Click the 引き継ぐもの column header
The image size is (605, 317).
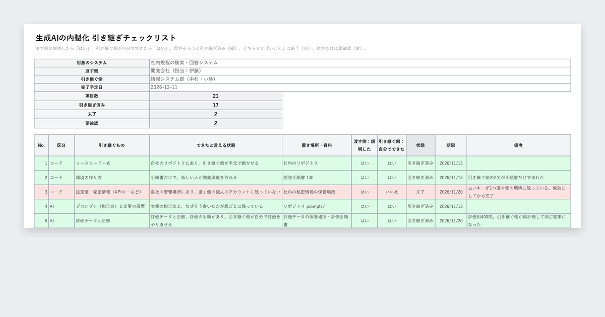tap(112, 145)
